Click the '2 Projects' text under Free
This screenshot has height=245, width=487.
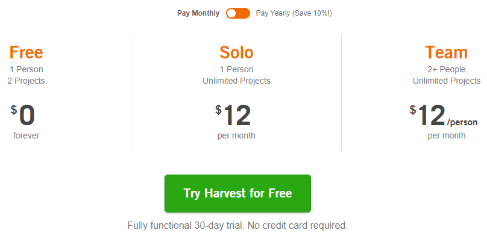pos(26,81)
